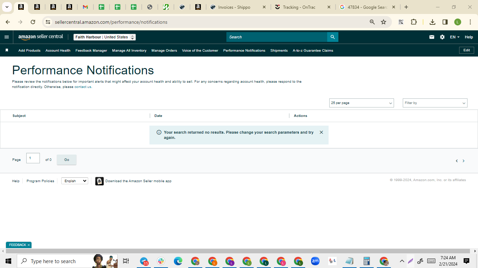Viewport: 478px width, 268px height.
Task: Close the Invoices - Shippo tab
Action: (264, 7)
